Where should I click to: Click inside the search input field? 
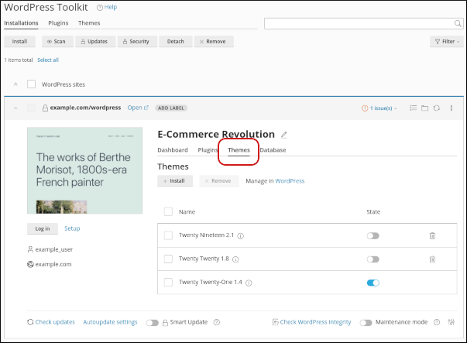(359, 23)
